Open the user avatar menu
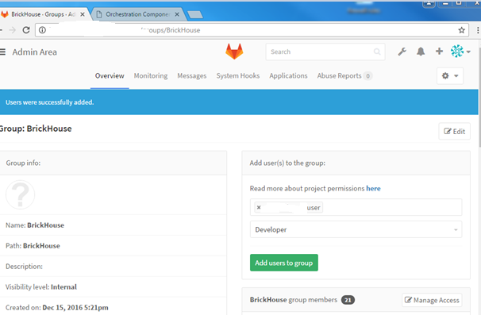This screenshot has height=315, width=481. pos(460,52)
